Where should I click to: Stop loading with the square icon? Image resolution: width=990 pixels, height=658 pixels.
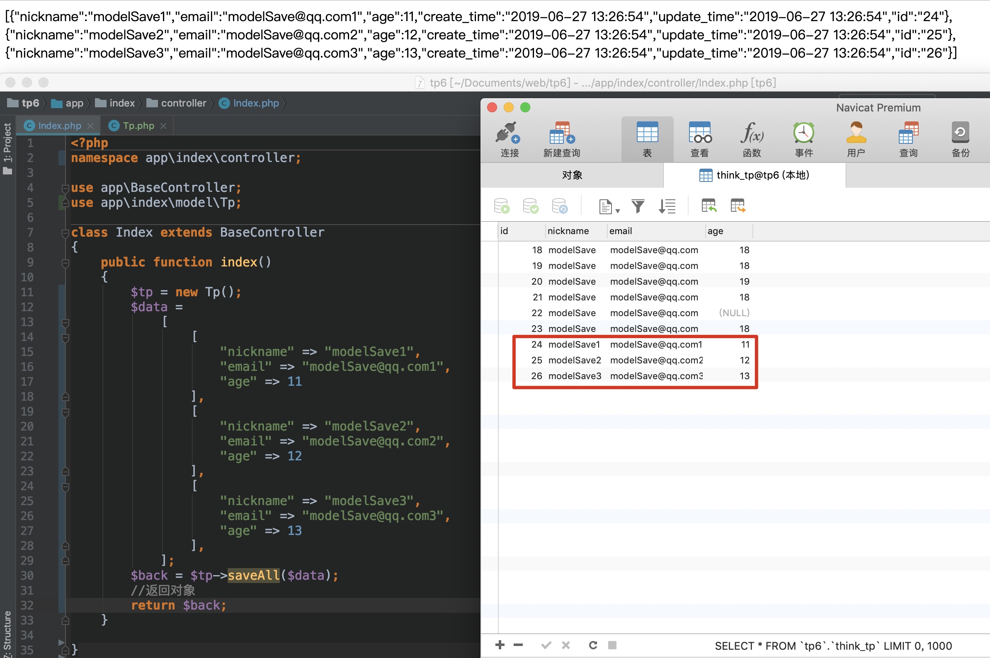tap(612, 645)
